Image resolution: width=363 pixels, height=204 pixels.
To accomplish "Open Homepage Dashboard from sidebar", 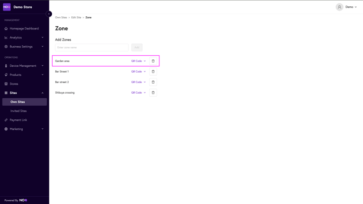I will tap(24, 28).
